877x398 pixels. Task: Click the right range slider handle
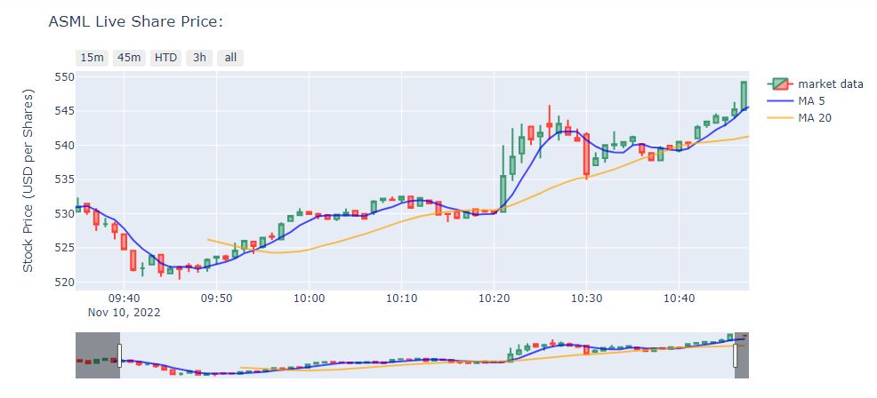[x=735, y=355]
